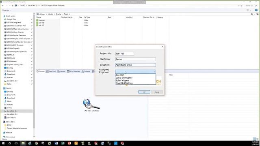Viewport: 260px width, 146px height.
Task: Open the Display menu
Action: tap(58, 14)
